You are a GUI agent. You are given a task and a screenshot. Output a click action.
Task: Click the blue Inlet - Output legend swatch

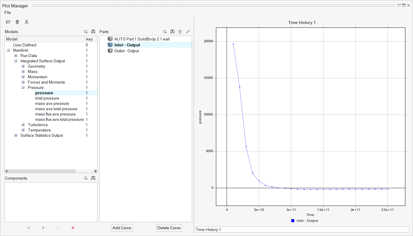[292, 221]
